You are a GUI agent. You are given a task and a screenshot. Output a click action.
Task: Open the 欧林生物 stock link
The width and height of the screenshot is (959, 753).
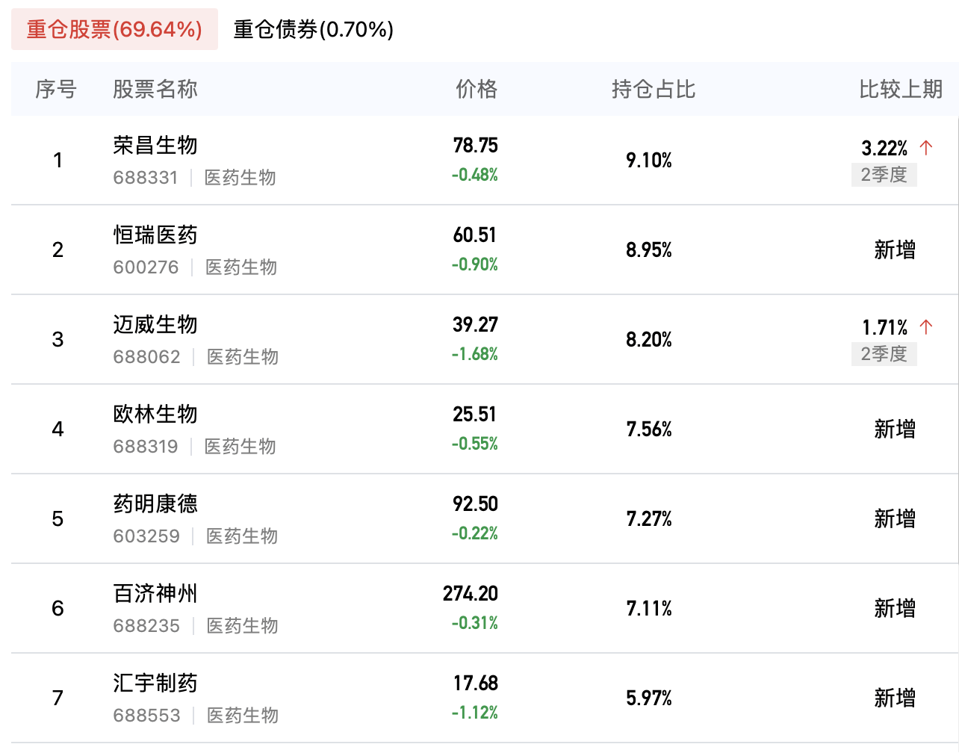[155, 414]
